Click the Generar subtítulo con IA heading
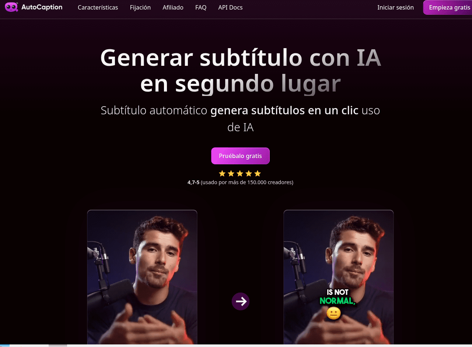The width and height of the screenshot is (472, 347). tap(240, 58)
